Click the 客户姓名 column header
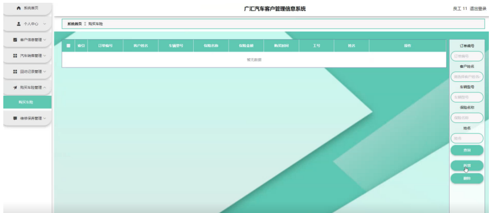Viewport: 490px width, 213px height. (141, 45)
